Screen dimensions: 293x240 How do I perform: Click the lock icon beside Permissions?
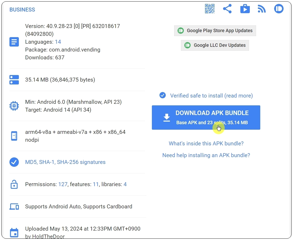[14, 184]
